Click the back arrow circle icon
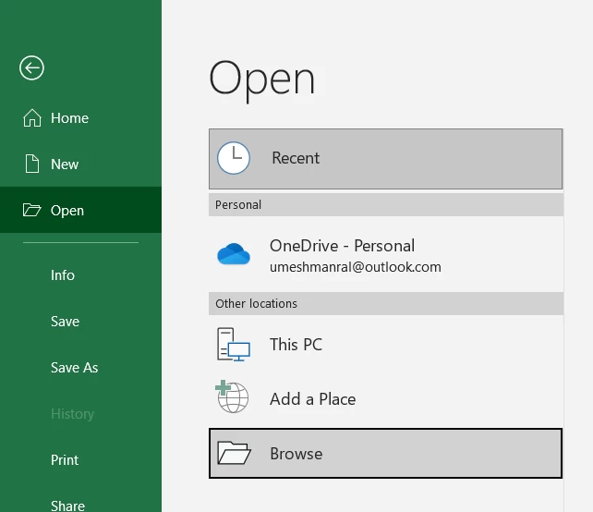Screen dimensions: 593x512 (x=31, y=68)
